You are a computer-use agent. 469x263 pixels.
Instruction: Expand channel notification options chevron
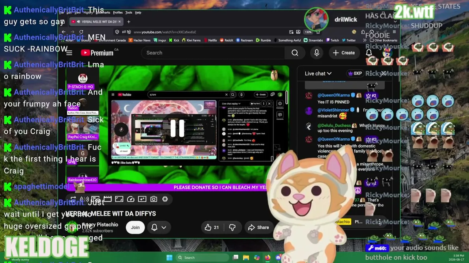click(164, 227)
